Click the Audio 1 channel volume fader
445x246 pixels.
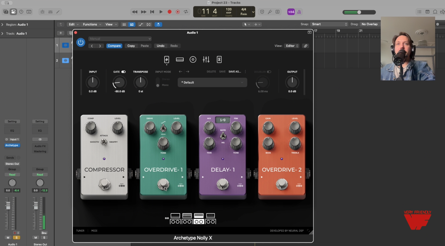[x=8, y=206]
